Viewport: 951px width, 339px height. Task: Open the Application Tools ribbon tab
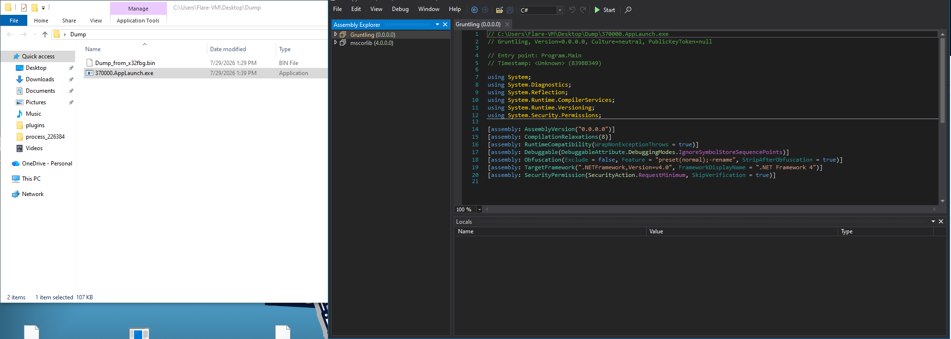(138, 21)
